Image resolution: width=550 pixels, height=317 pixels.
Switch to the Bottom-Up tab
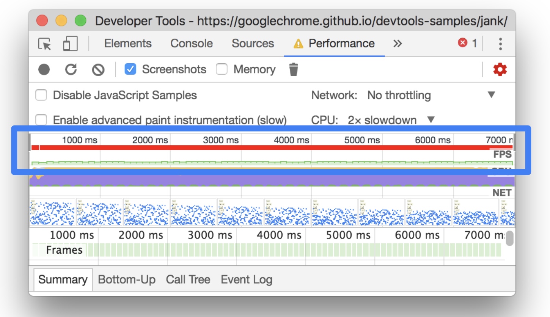(x=127, y=280)
